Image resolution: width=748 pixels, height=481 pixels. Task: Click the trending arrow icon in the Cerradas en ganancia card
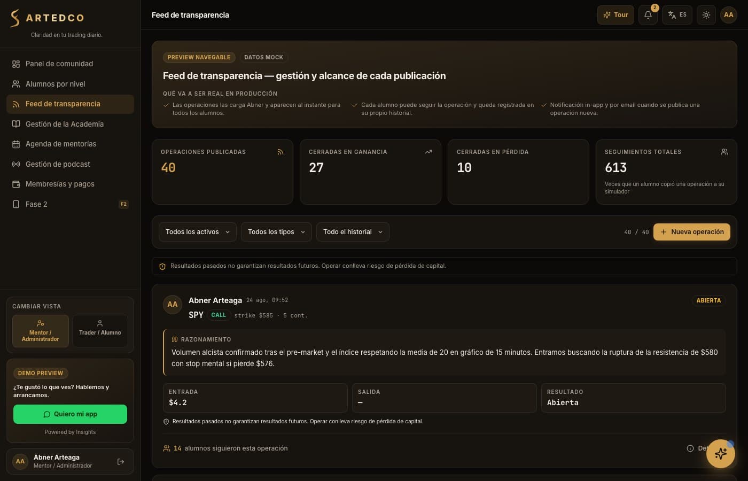pos(428,152)
